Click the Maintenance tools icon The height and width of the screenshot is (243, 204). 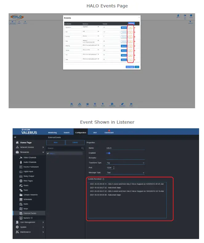pyautogui.click(x=17, y=232)
